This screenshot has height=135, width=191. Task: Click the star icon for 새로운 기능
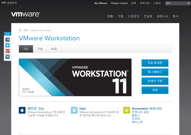pos(22,110)
